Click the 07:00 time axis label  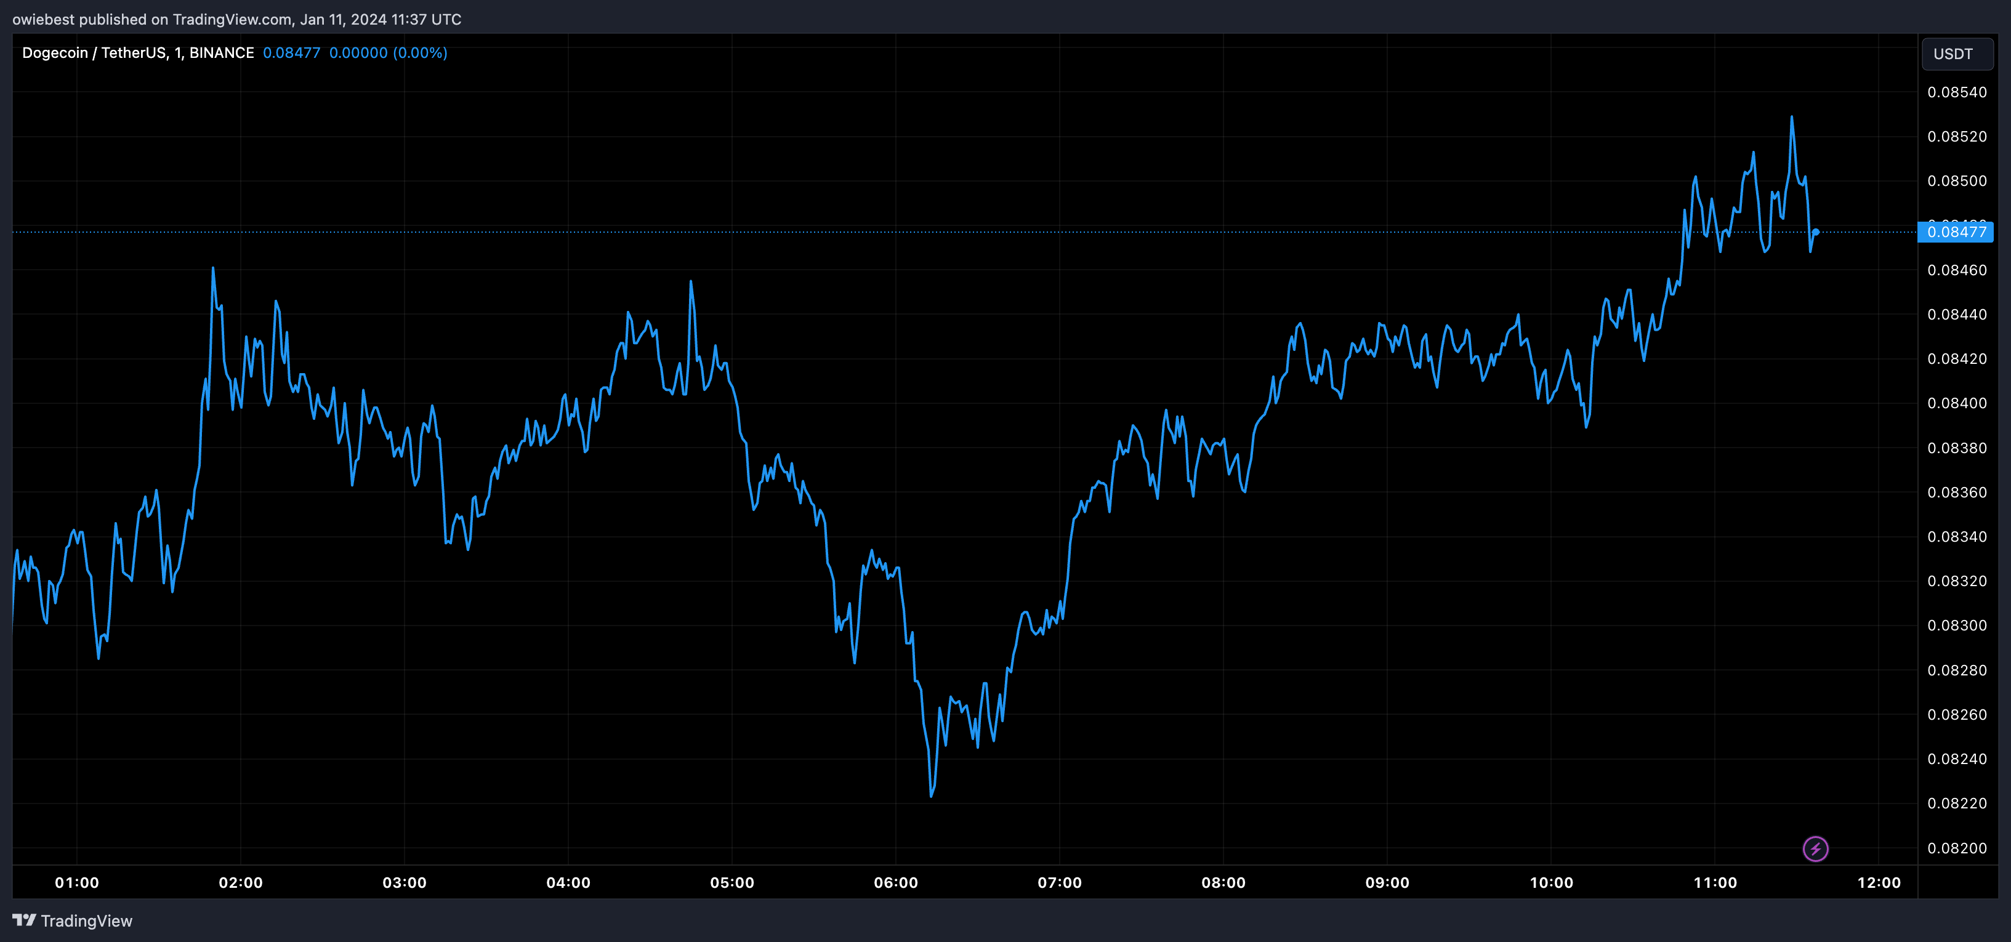(x=1059, y=883)
